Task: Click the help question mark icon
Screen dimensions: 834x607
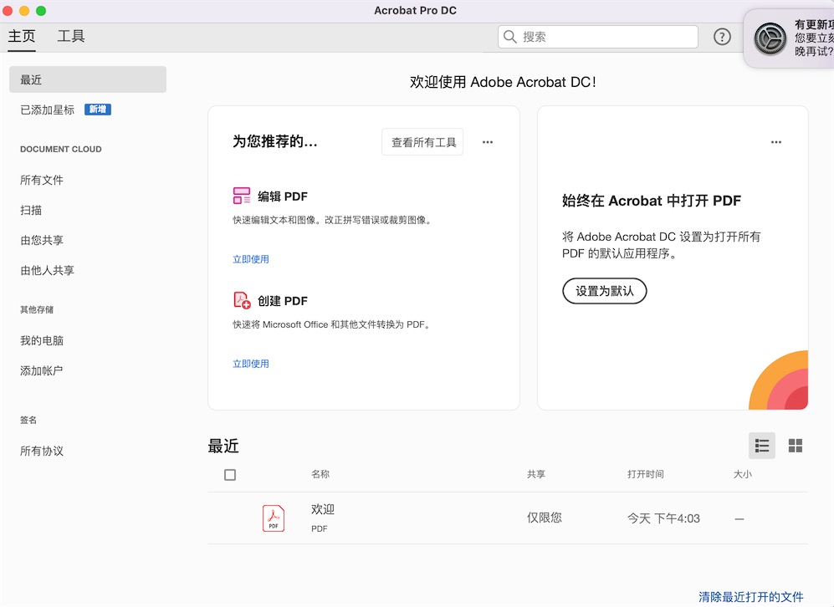Action: click(x=722, y=37)
